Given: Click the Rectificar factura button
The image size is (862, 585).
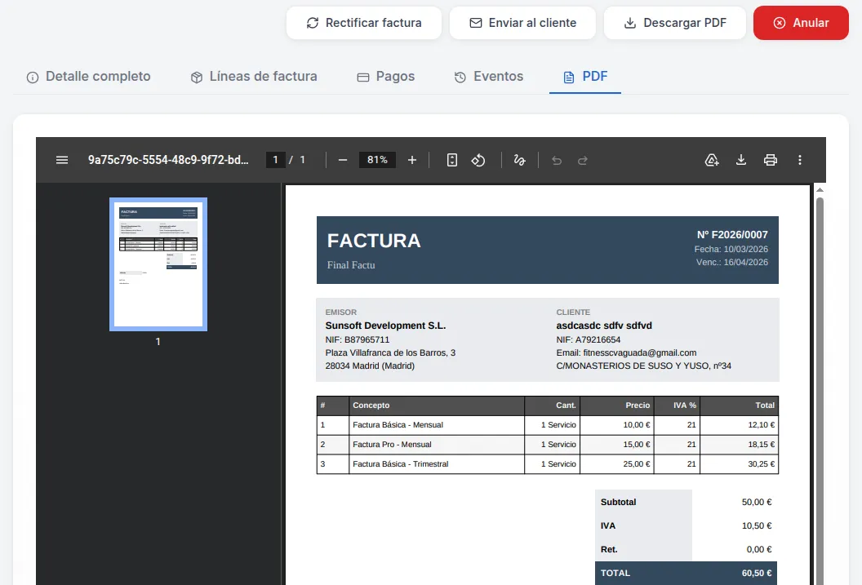Looking at the screenshot, I should point(363,23).
